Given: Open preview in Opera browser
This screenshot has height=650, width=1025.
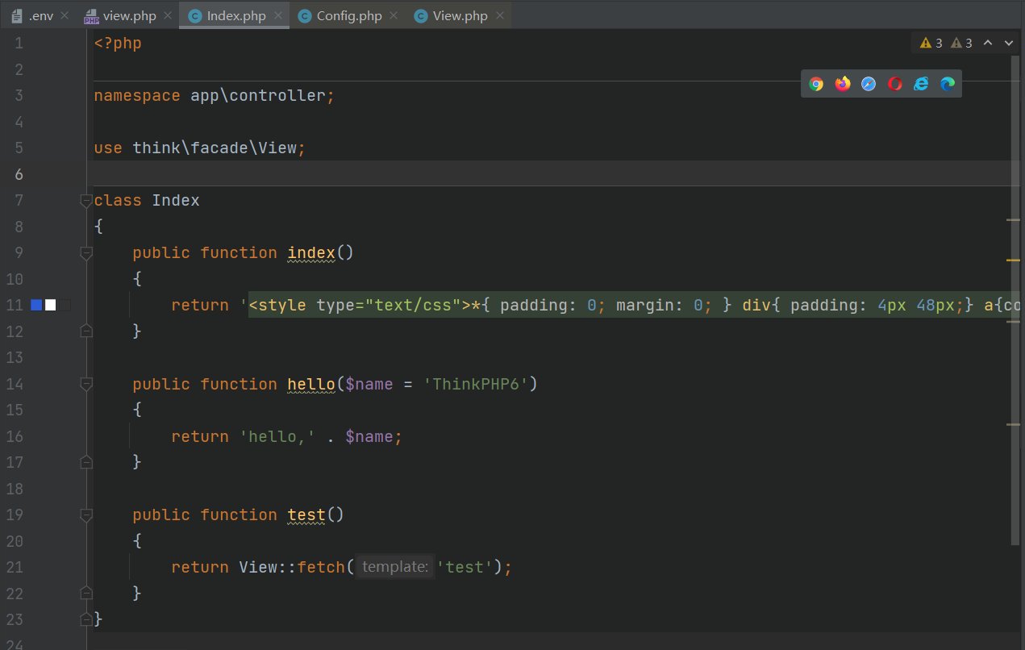Looking at the screenshot, I should coord(895,84).
